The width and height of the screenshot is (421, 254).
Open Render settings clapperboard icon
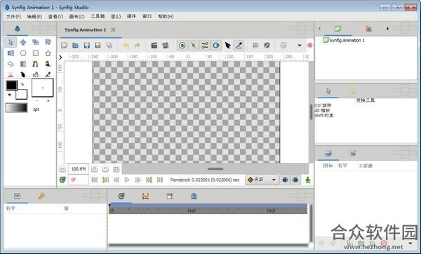[x=154, y=46]
